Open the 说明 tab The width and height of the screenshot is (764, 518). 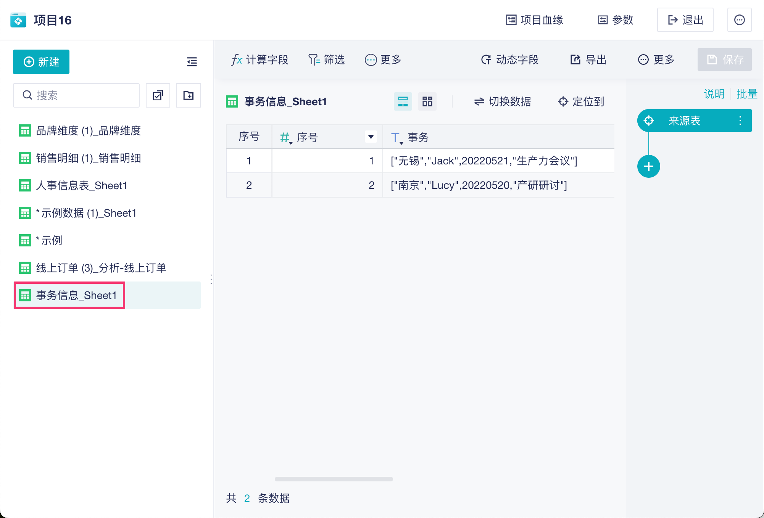(x=714, y=94)
